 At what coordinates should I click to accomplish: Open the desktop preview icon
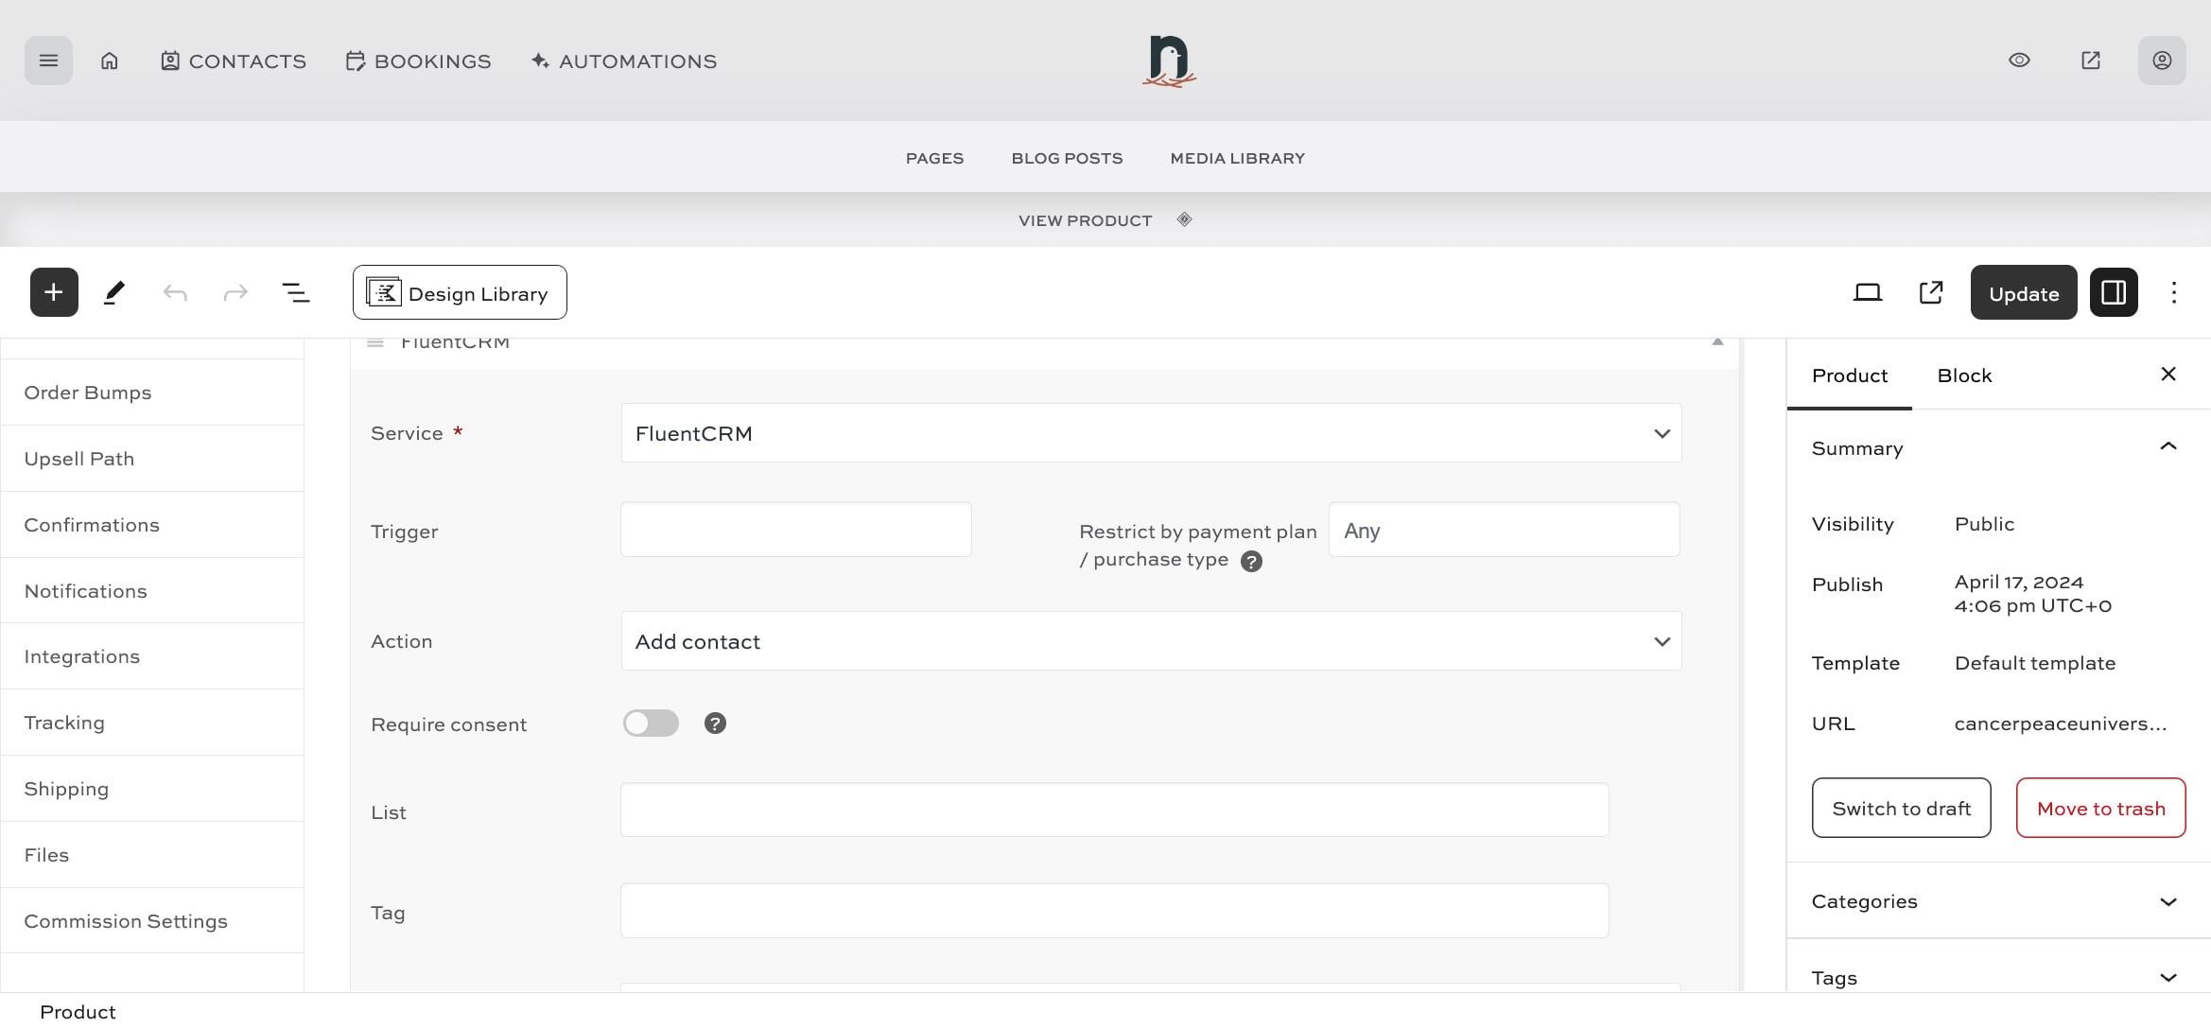click(1867, 291)
